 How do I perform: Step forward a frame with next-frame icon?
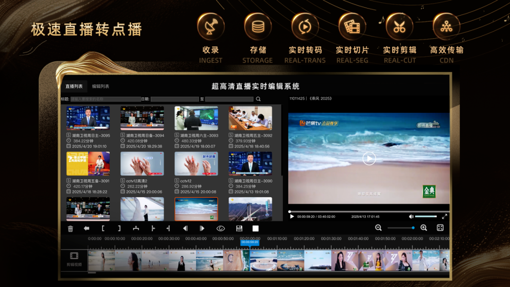point(202,228)
